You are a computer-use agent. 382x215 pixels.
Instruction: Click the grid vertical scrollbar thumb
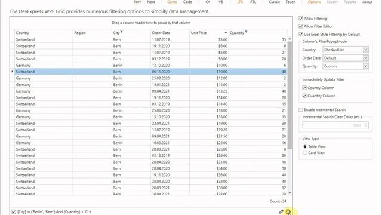[289, 95]
